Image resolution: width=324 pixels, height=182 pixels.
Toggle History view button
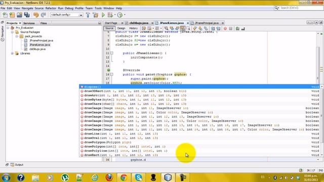pos(133,28)
